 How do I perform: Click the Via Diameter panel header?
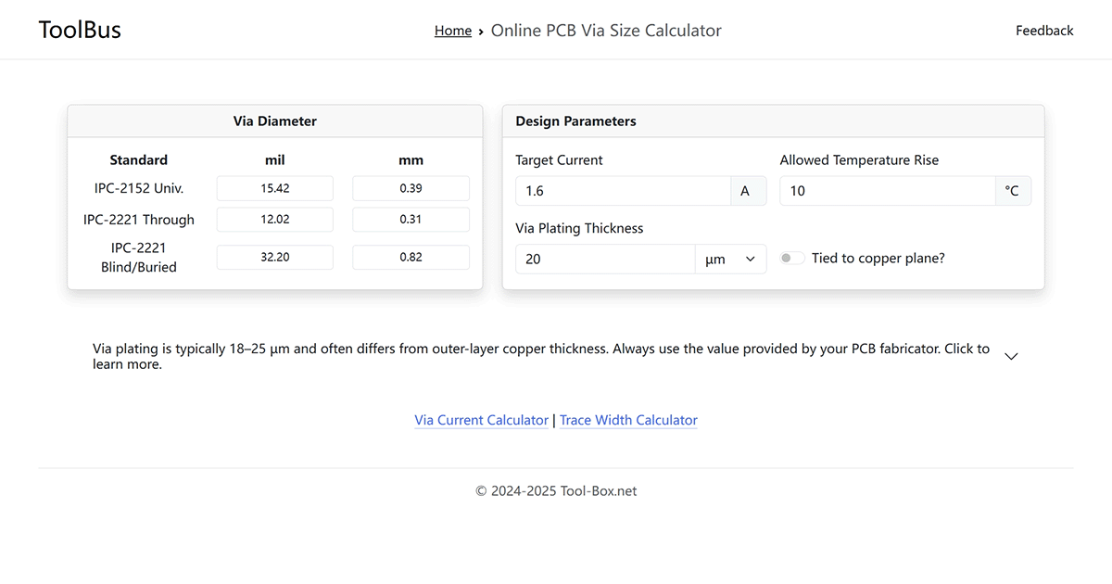274,121
